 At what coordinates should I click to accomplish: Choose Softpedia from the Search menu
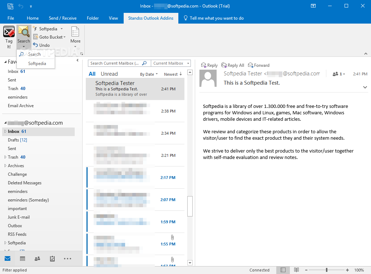pos(37,63)
